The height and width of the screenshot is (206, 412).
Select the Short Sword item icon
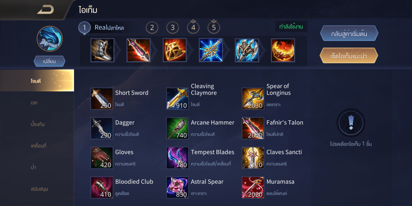(102, 99)
